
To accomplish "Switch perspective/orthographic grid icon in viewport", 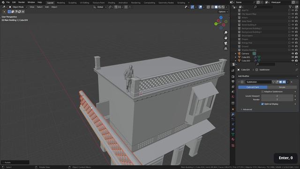I will coord(226,48).
